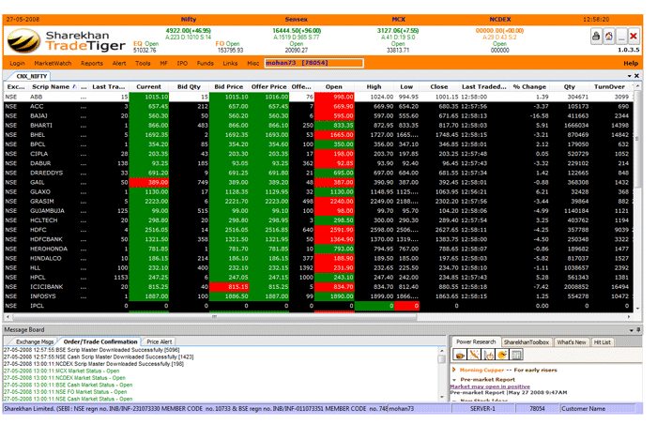Viewport: 657px width, 424px height.
Task: Click the sparkler icon in Power Research
Action: coord(474,355)
